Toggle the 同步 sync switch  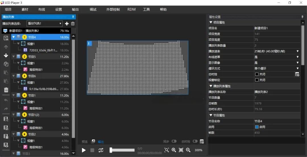click(174, 141)
